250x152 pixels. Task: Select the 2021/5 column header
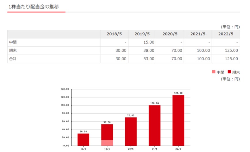198,34
